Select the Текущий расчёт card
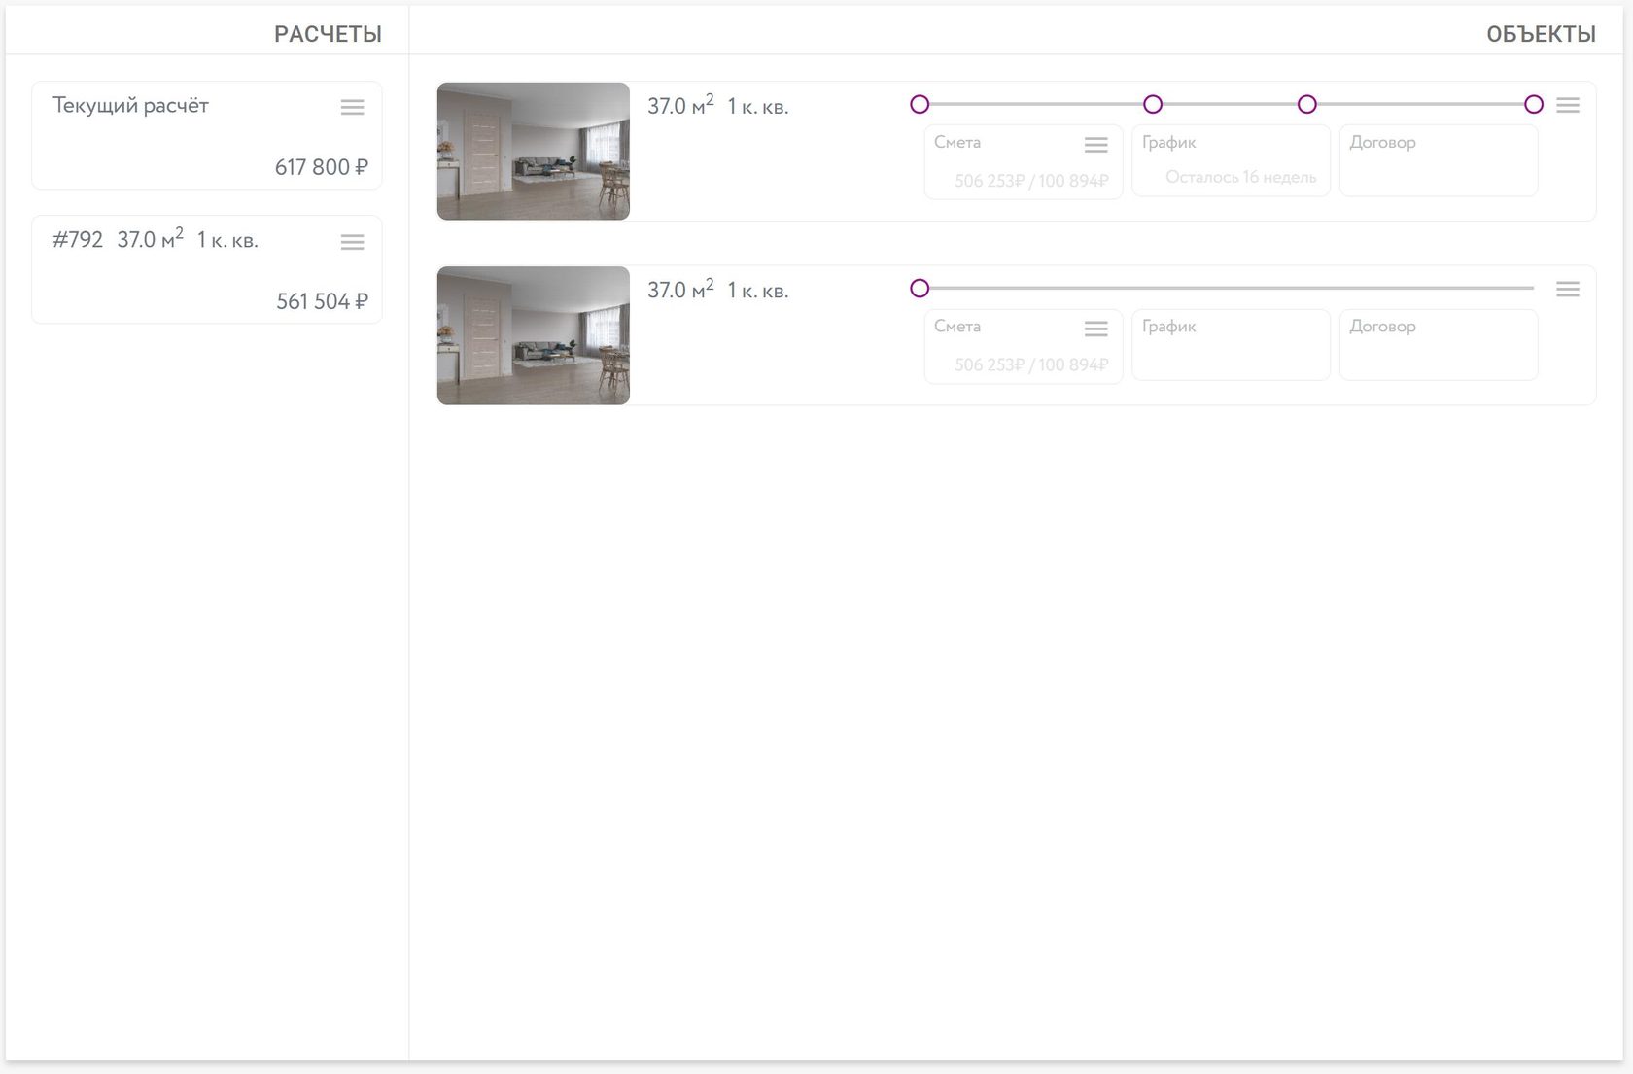The height and width of the screenshot is (1074, 1633). (207, 135)
